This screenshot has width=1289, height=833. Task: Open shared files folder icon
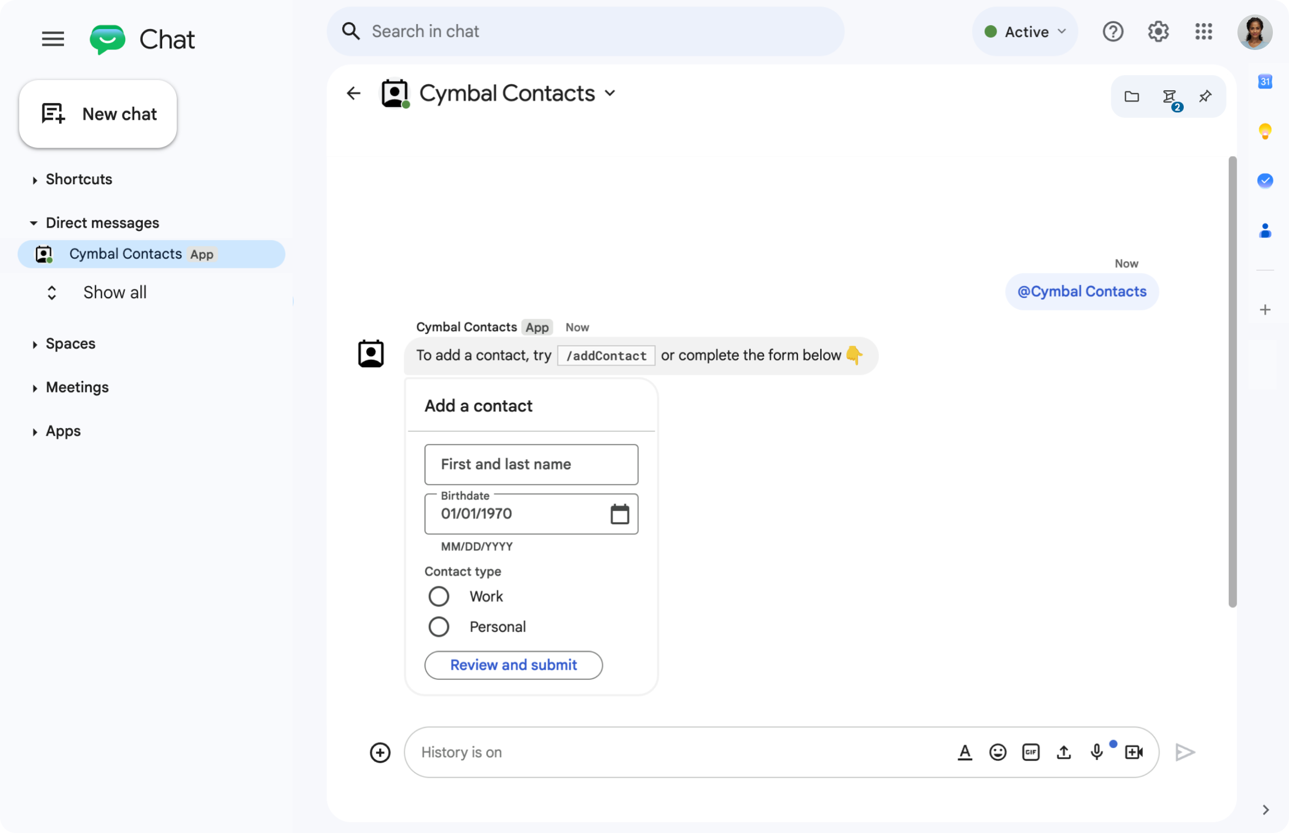pos(1132,97)
